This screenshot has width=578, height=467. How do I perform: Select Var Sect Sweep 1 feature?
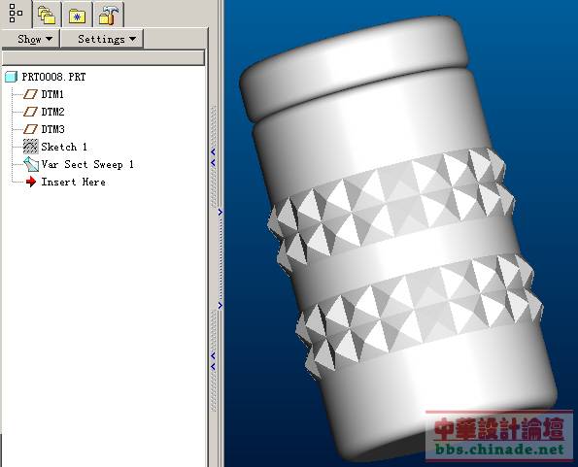pyautogui.click(x=87, y=164)
